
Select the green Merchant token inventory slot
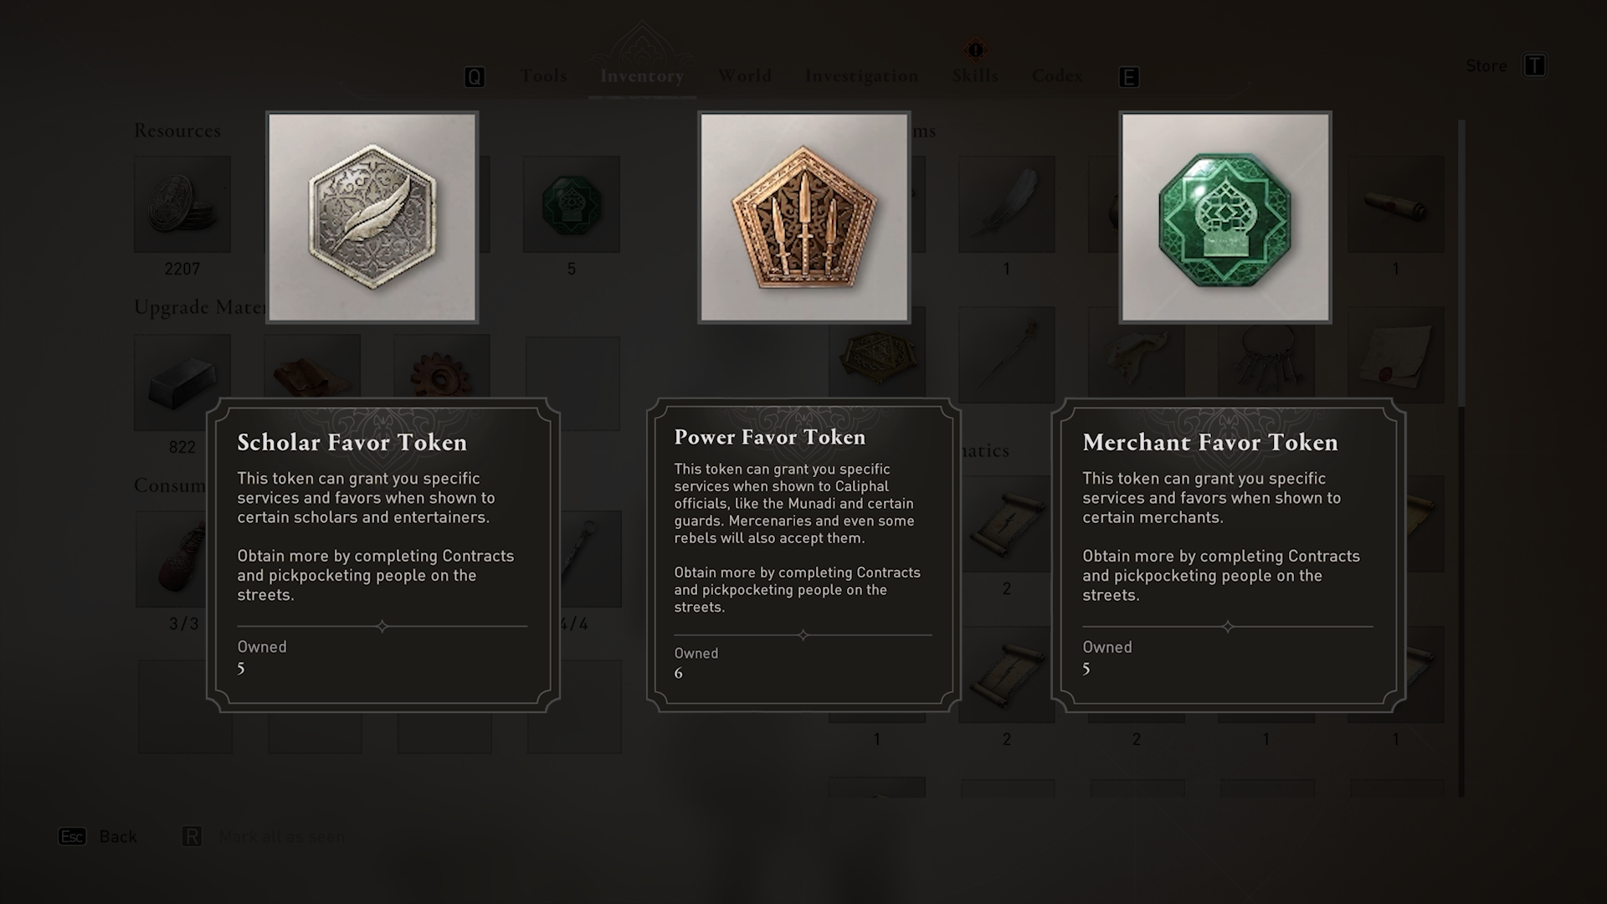pyautogui.click(x=572, y=204)
